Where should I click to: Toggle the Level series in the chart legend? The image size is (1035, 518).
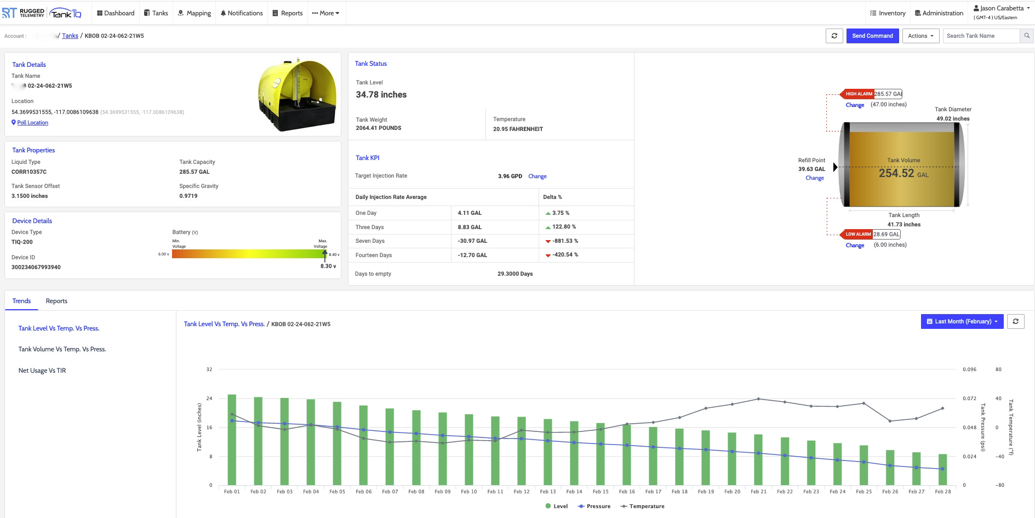click(x=555, y=506)
